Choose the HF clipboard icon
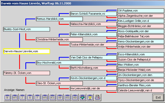Image resolution: width=165 pixels, height=103 pixels. click(x=60, y=98)
